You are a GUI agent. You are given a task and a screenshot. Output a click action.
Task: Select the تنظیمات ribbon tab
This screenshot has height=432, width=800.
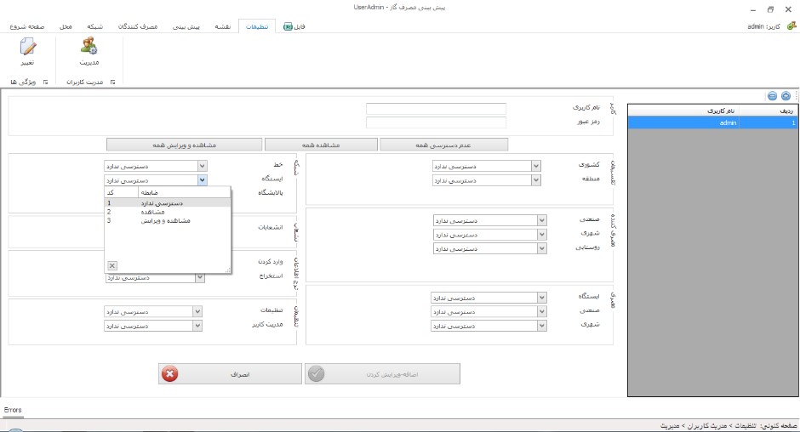[x=257, y=26]
